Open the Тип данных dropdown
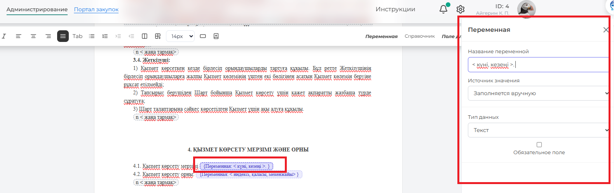 [x=538, y=130]
